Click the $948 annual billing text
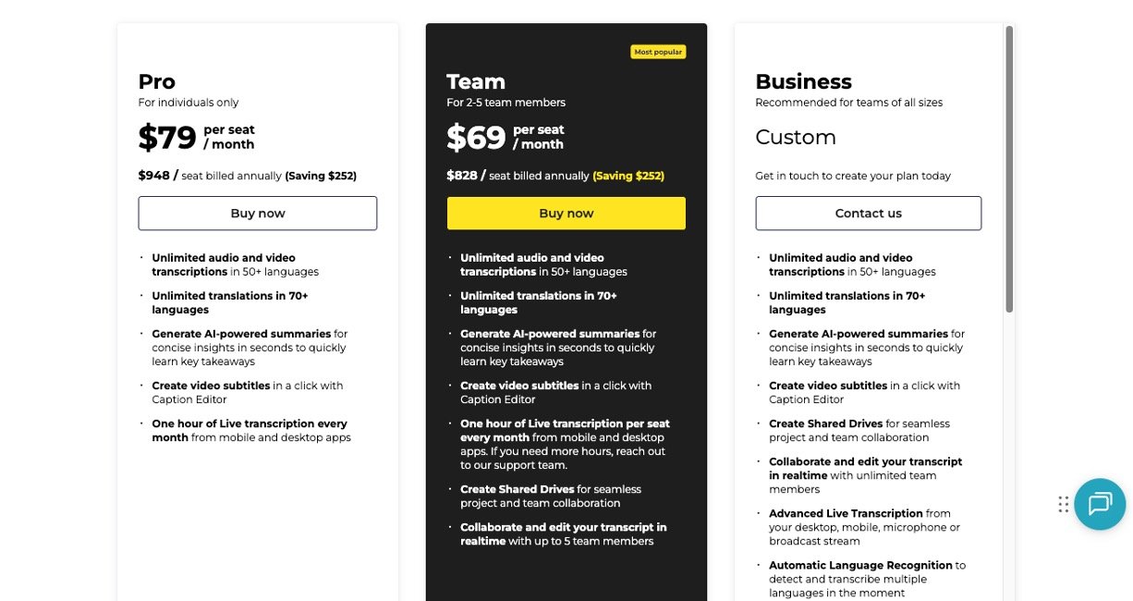The height and width of the screenshot is (601, 1133). pos(153,176)
